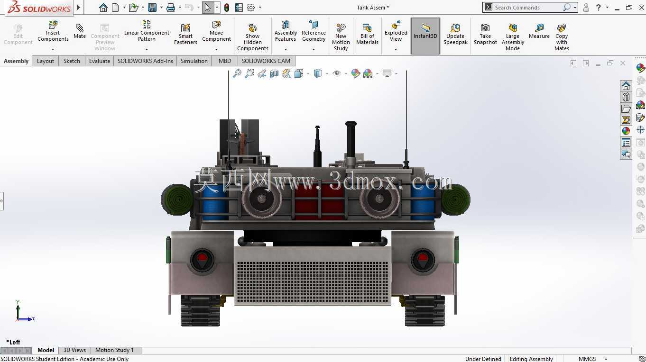Switch to the Evaluate tab

pyautogui.click(x=100, y=61)
